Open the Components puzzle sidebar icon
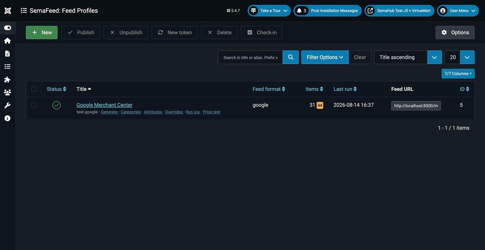This screenshot has height=250, width=485. click(7, 80)
